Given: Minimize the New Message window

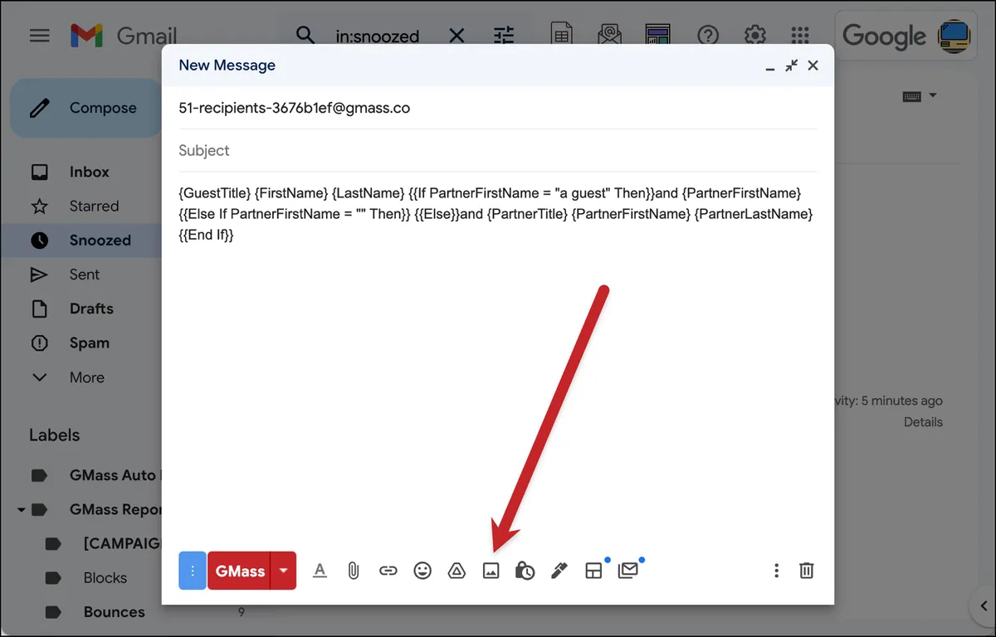Looking at the screenshot, I should [770, 68].
